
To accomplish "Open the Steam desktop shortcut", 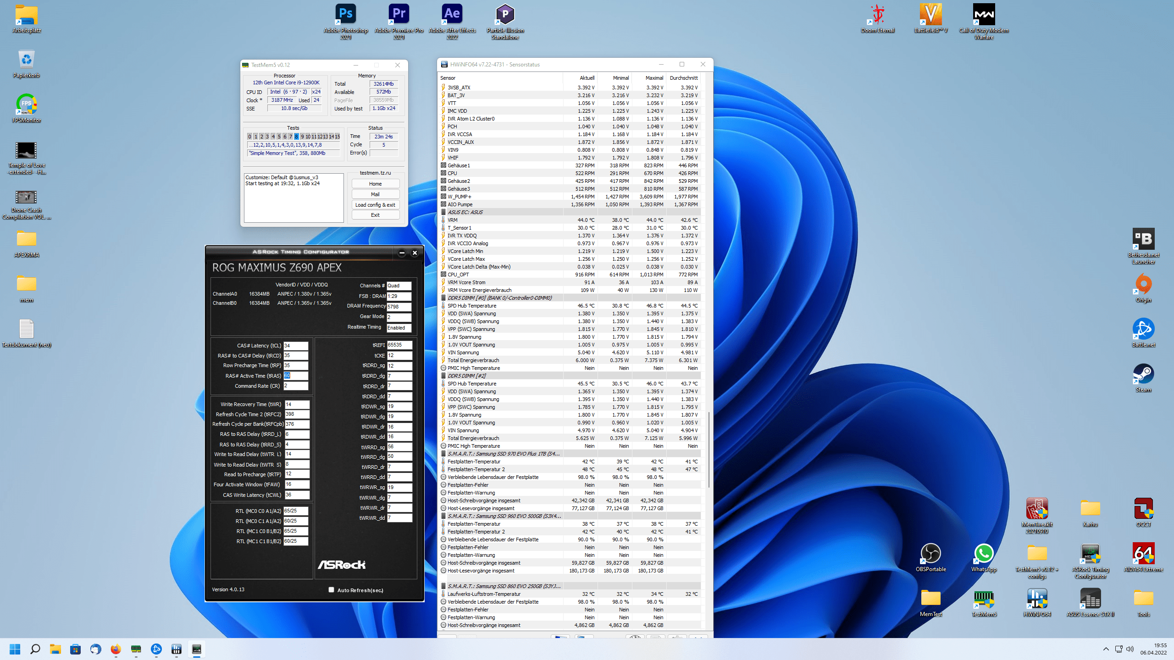I will click(1144, 379).
